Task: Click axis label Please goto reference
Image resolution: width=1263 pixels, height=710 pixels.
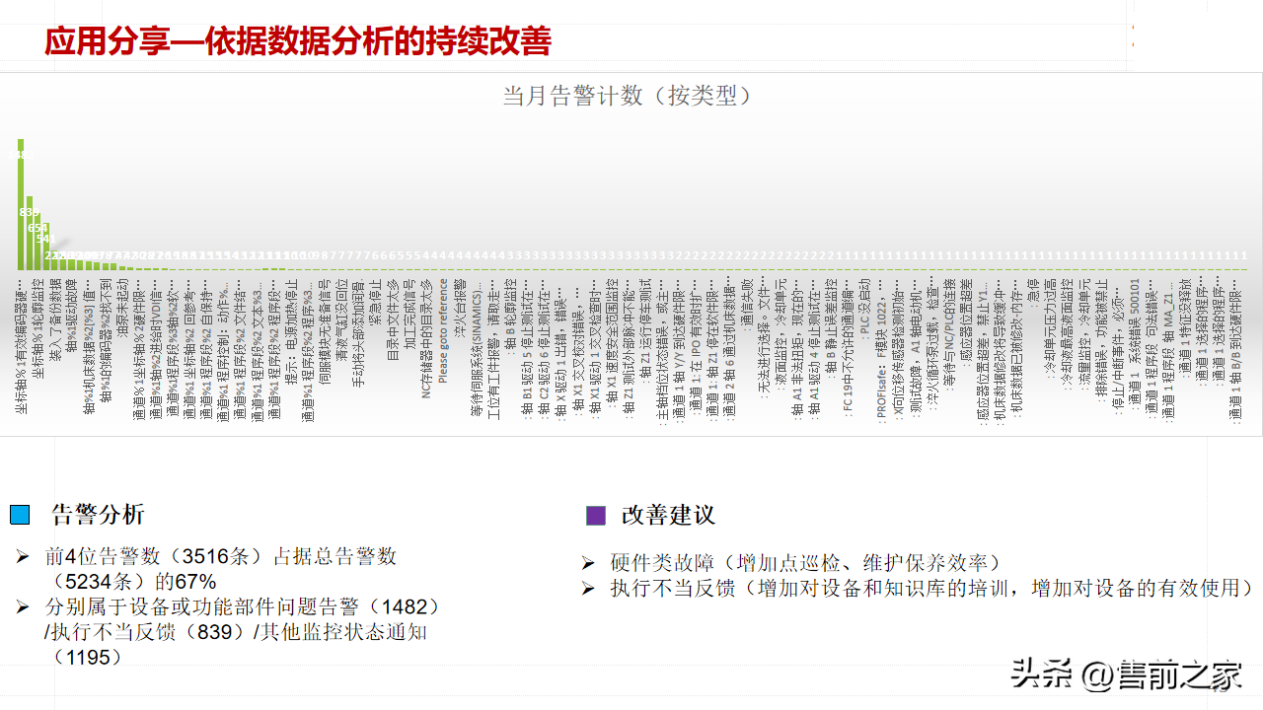Action: 443,331
